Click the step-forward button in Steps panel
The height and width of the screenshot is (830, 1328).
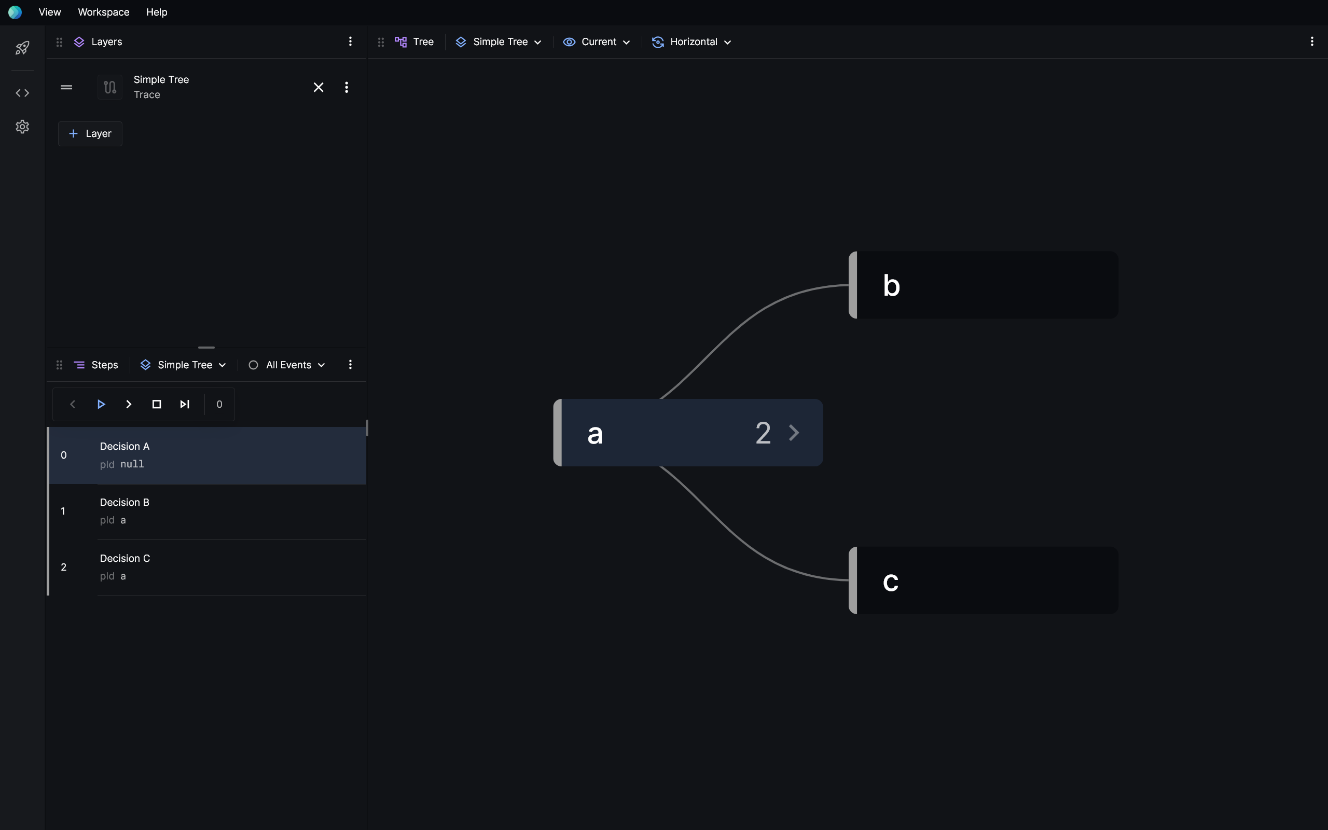[x=129, y=405]
